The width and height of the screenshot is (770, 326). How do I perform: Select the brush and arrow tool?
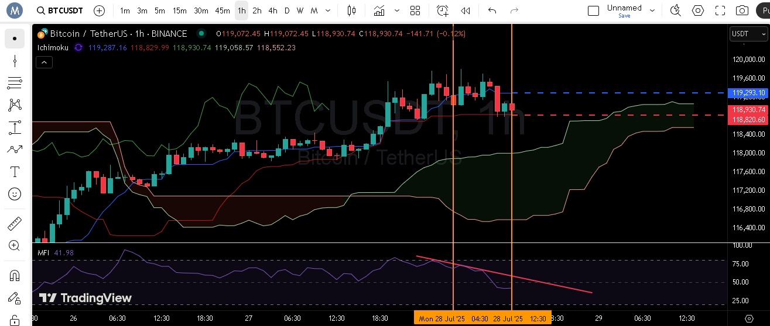(x=15, y=150)
